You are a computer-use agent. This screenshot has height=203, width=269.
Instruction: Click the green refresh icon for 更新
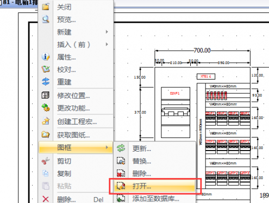(121, 148)
